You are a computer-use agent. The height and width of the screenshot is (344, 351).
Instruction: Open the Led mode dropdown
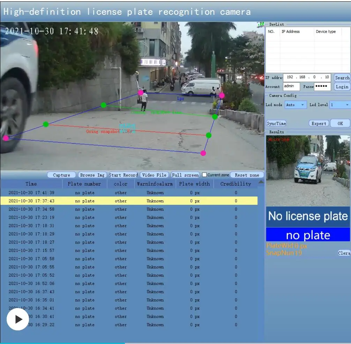point(296,105)
